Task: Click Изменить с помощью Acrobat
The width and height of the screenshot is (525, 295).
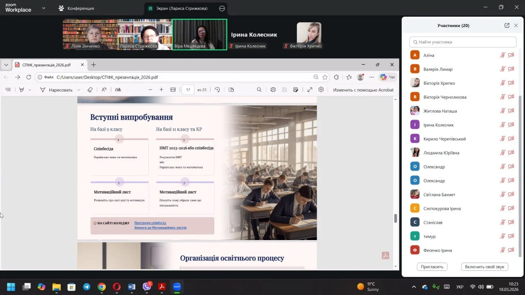Action: click(363, 90)
